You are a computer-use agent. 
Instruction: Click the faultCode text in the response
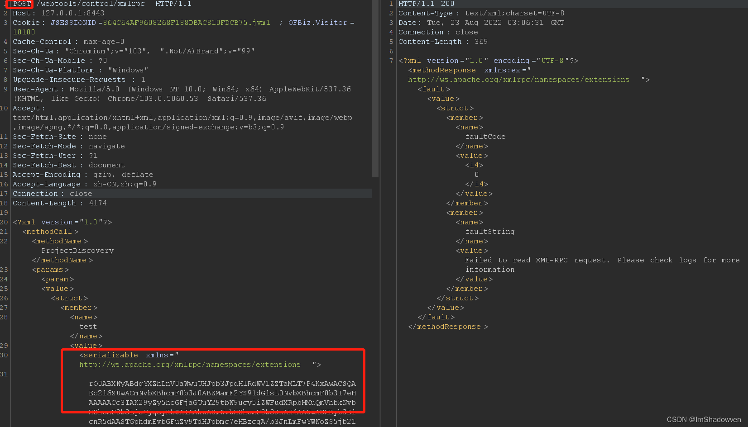coord(485,137)
